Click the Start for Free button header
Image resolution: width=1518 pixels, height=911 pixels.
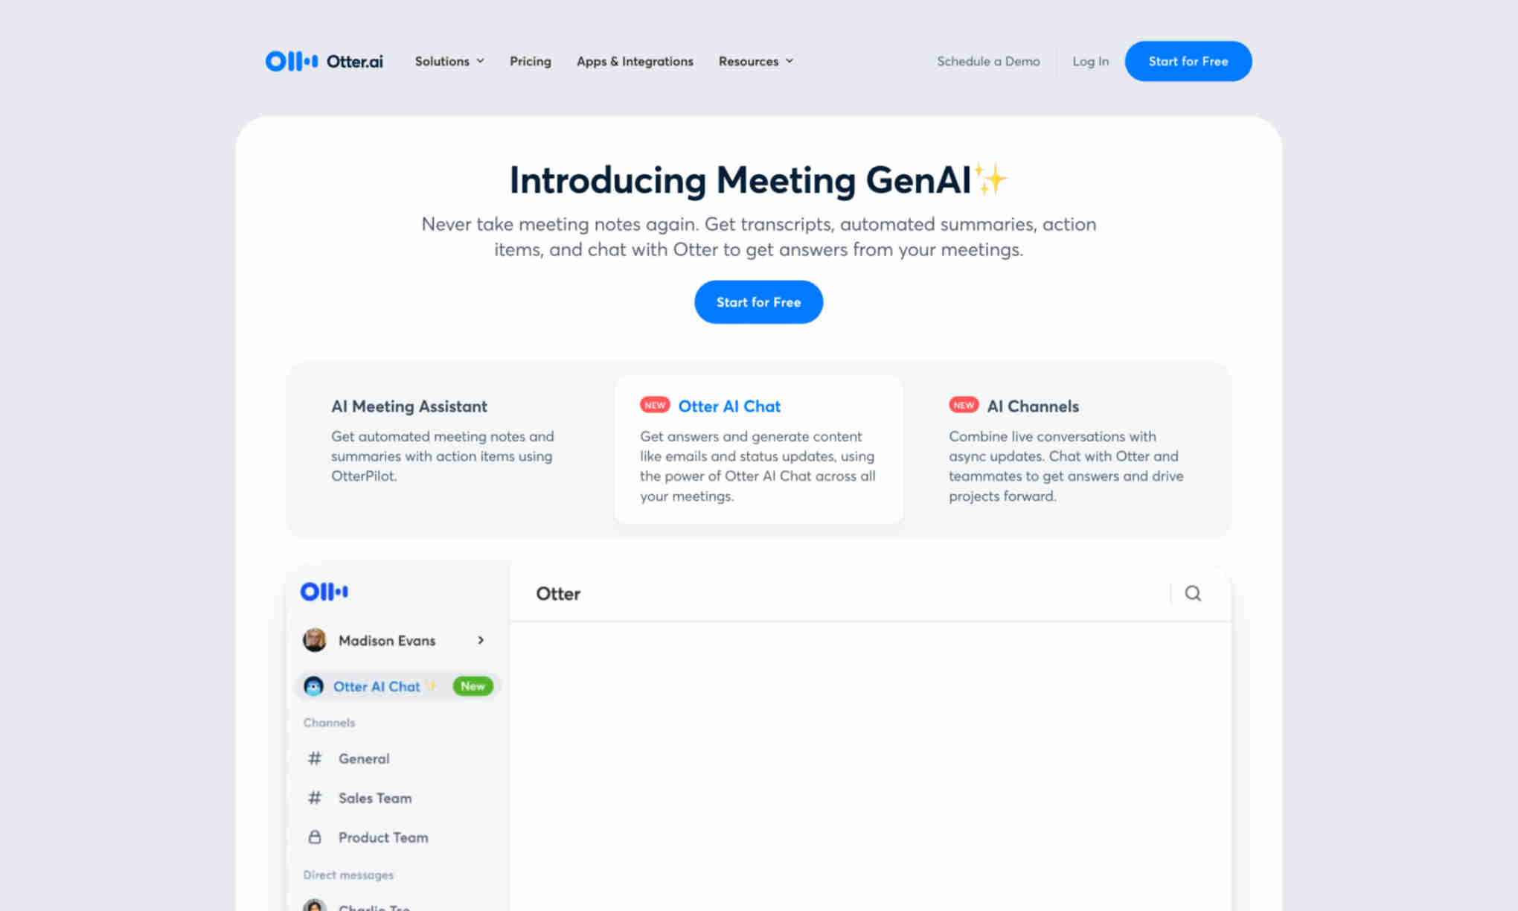(x=1188, y=61)
